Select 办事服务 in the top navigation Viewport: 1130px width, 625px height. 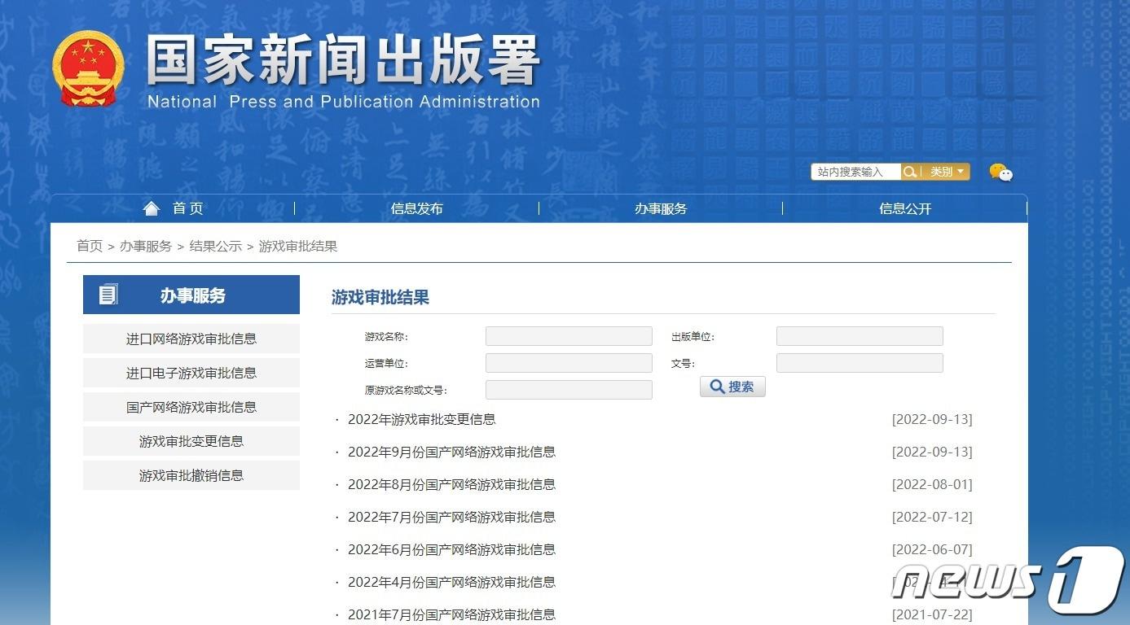pos(661,209)
